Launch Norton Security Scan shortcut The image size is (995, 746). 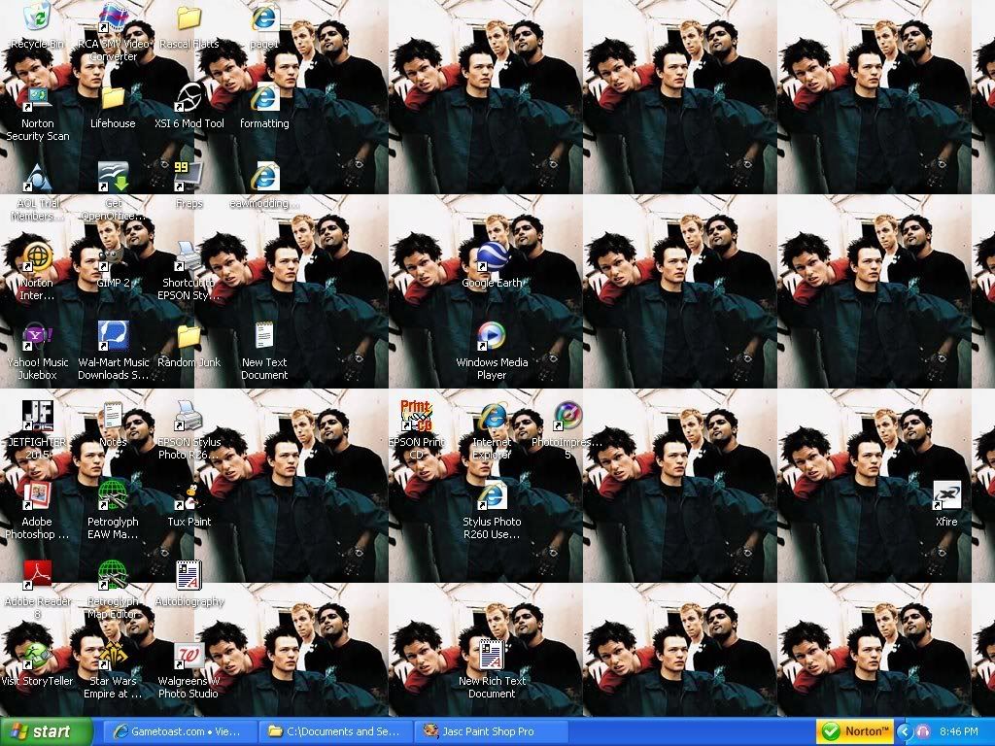point(38,97)
